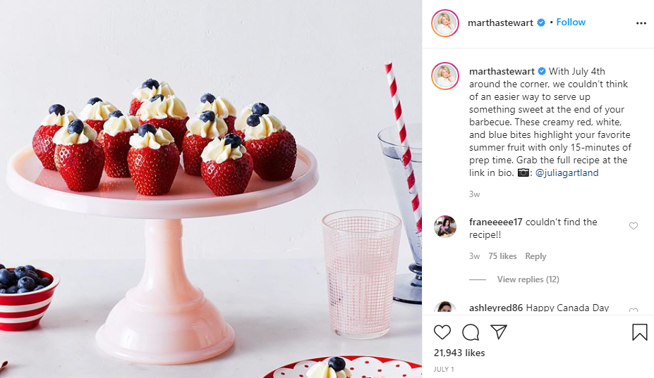Open marthastewart profile picture in header
The height and width of the screenshot is (378, 654).
point(445,23)
